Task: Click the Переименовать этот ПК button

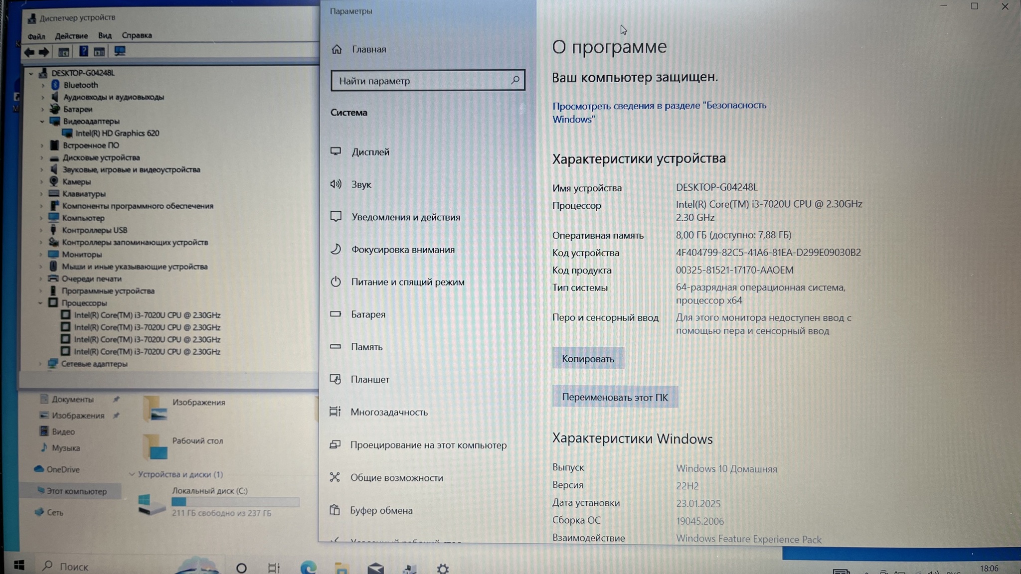Action: [615, 397]
